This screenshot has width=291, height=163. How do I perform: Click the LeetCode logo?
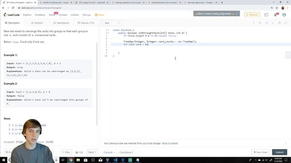coord(11,15)
